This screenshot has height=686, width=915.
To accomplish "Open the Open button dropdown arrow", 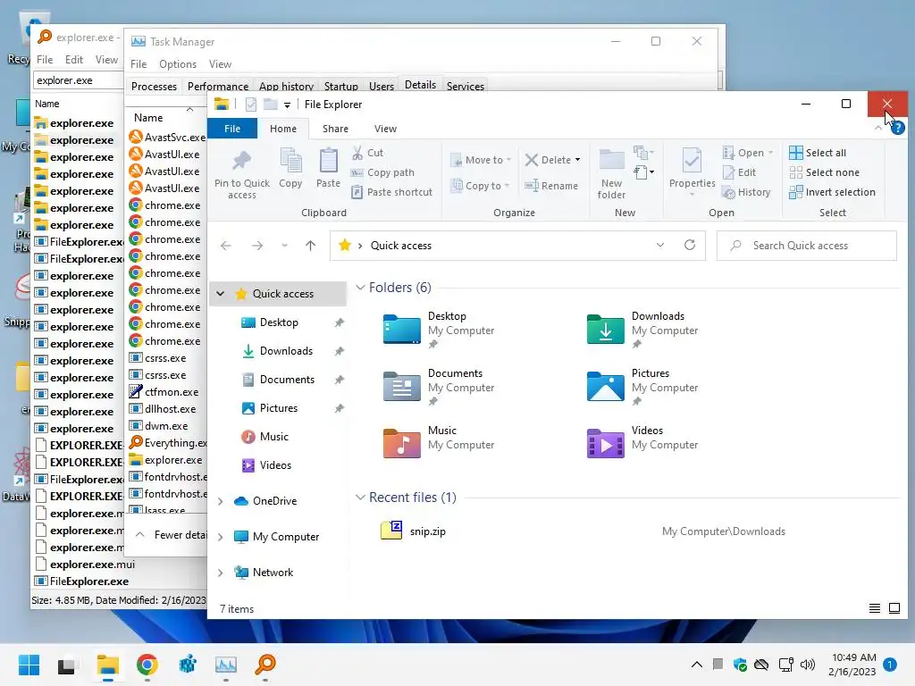I will (x=770, y=153).
